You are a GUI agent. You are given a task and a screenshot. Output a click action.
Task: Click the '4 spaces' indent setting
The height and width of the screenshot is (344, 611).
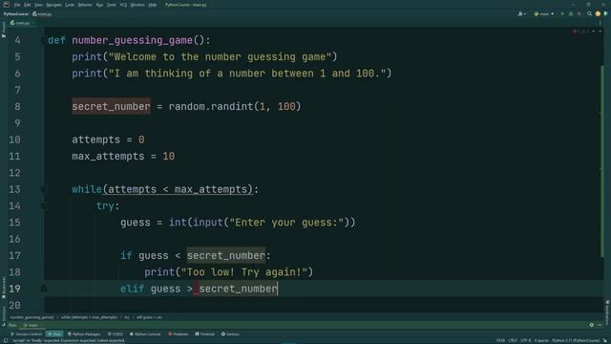tap(540, 340)
